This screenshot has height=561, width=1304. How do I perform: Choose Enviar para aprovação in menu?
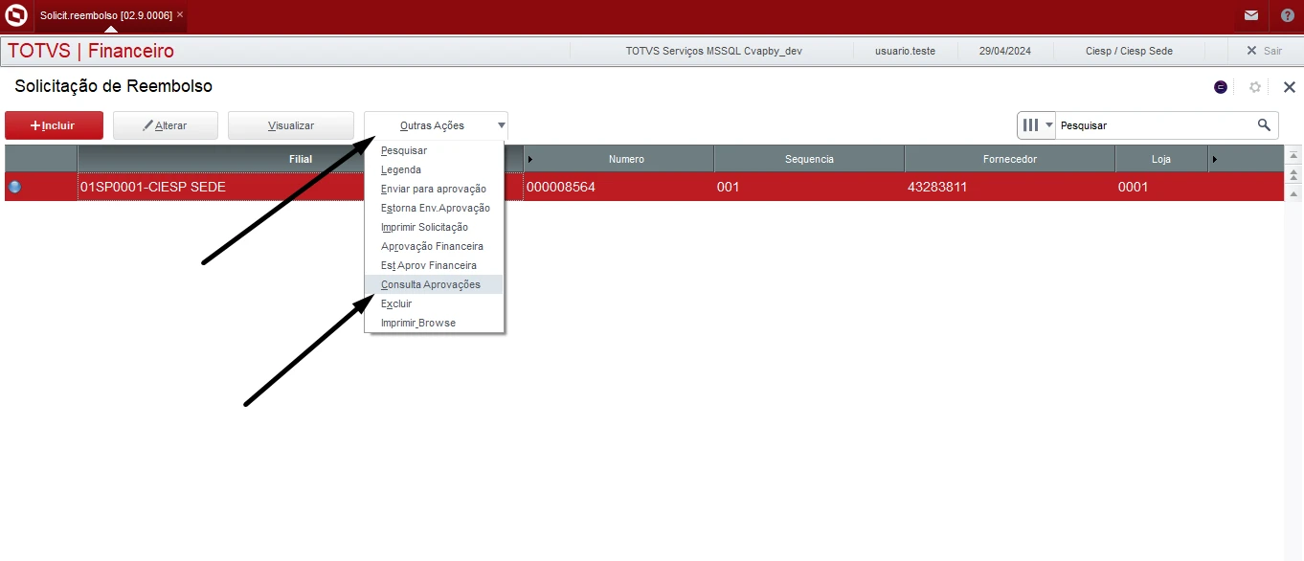click(434, 189)
